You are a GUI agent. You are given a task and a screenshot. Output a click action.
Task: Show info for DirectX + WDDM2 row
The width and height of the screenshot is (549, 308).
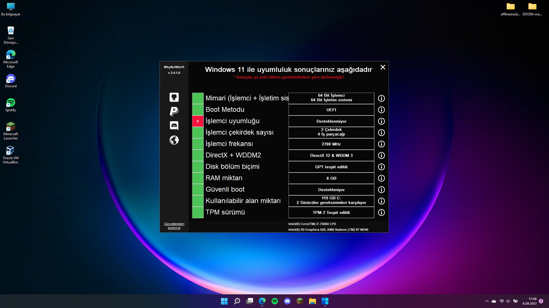[381, 155]
